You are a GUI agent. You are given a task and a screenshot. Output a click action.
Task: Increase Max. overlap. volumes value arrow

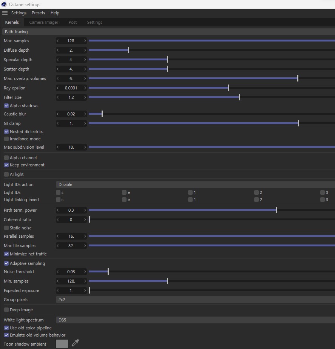[x=85, y=78]
